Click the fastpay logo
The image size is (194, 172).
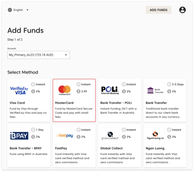[64, 136]
